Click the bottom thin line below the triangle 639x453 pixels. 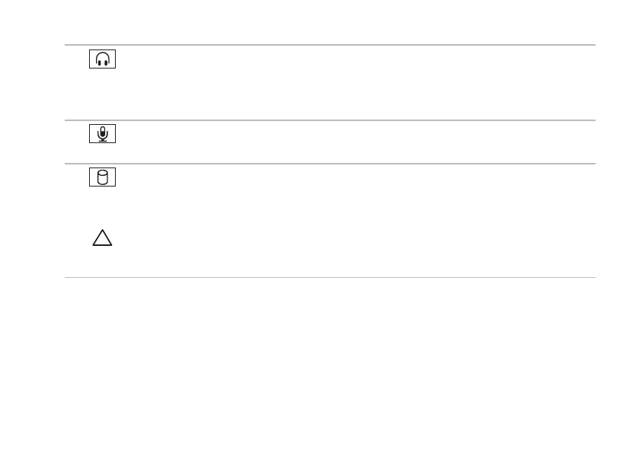(x=330, y=277)
